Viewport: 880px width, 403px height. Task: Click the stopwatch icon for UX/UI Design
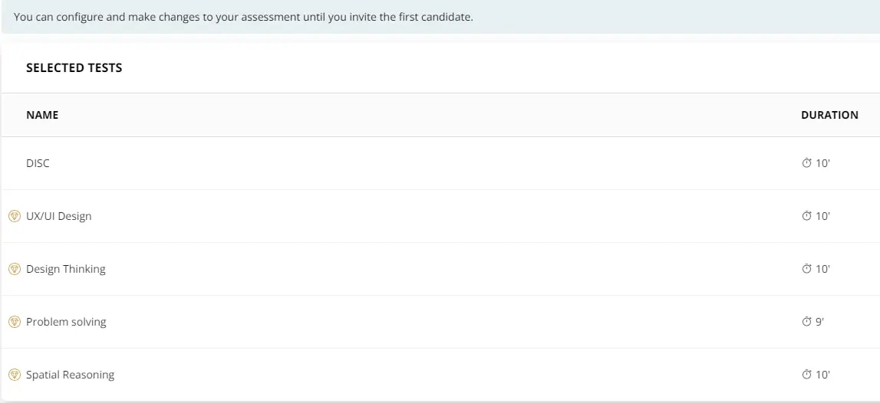coord(806,216)
